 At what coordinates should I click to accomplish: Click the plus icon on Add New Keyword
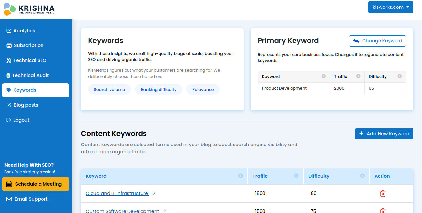point(361,134)
